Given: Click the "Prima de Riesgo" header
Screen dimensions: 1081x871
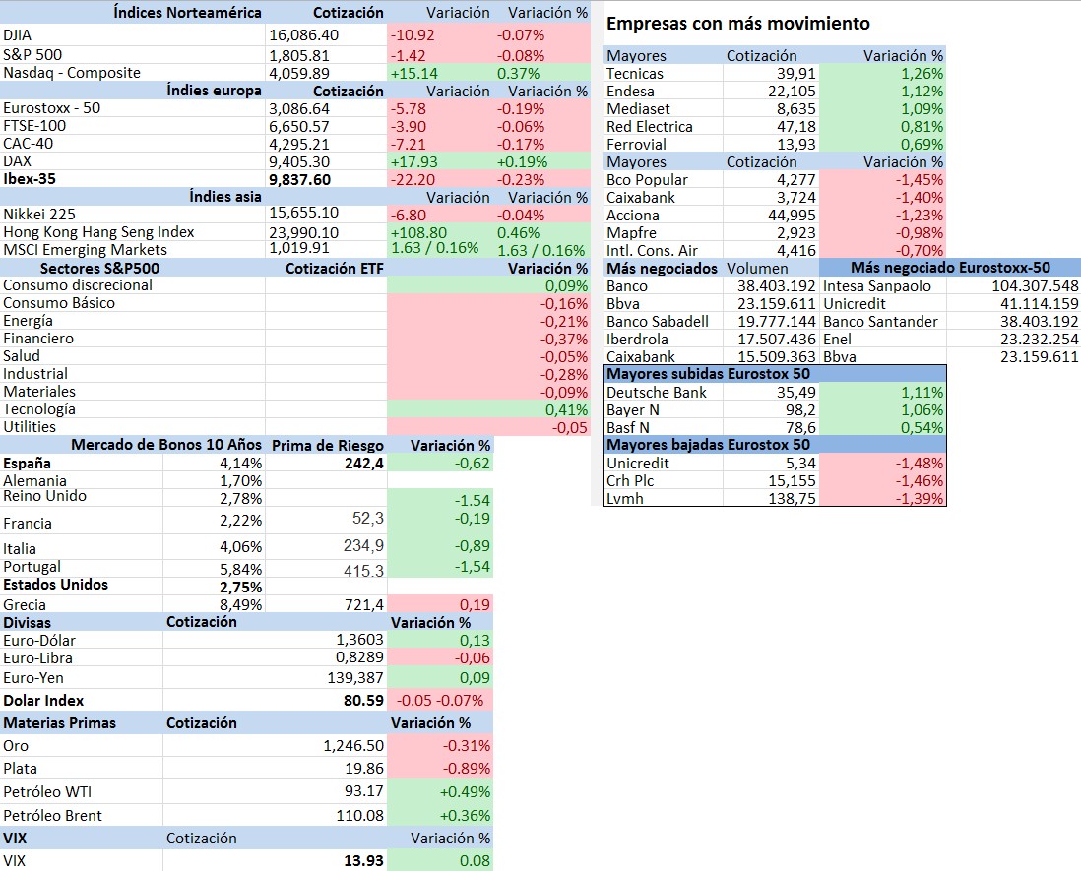Looking at the screenshot, I should [x=328, y=445].
